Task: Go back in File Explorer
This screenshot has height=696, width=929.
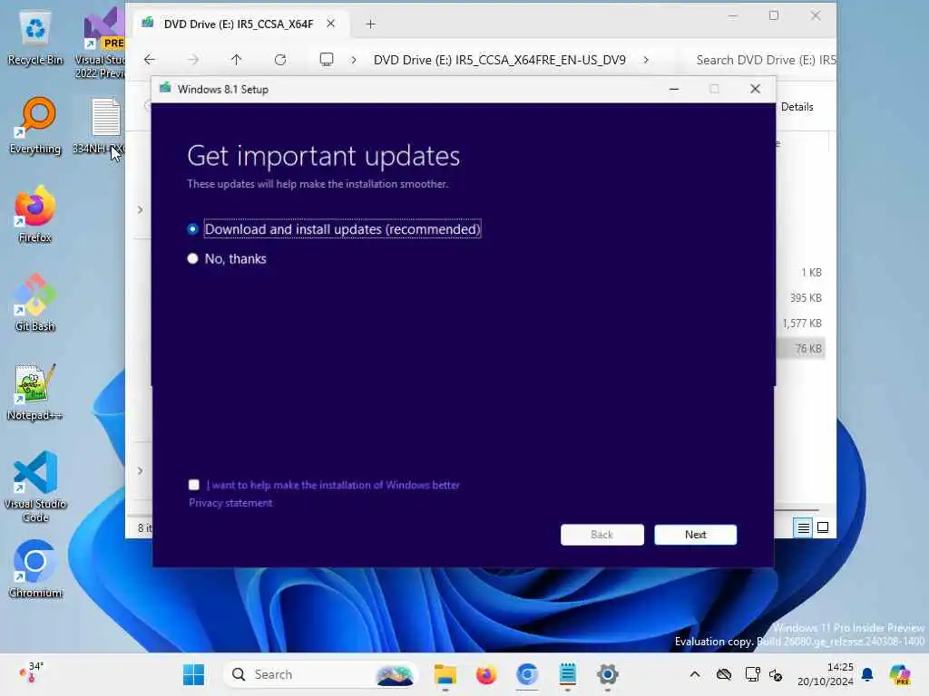Action: 150,60
